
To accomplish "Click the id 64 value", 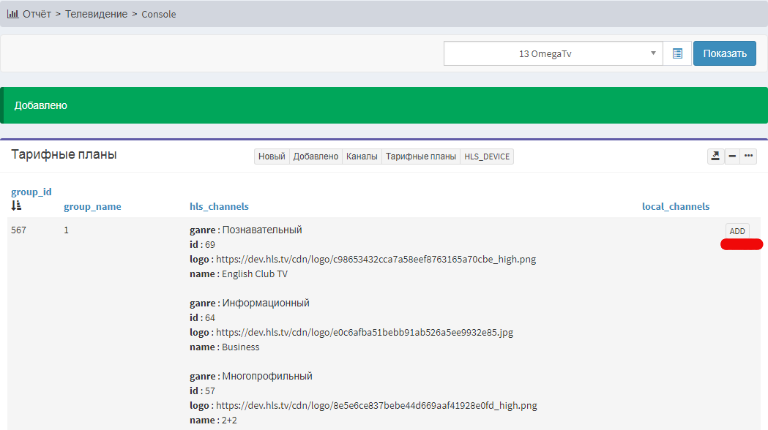I will pyautogui.click(x=210, y=318).
